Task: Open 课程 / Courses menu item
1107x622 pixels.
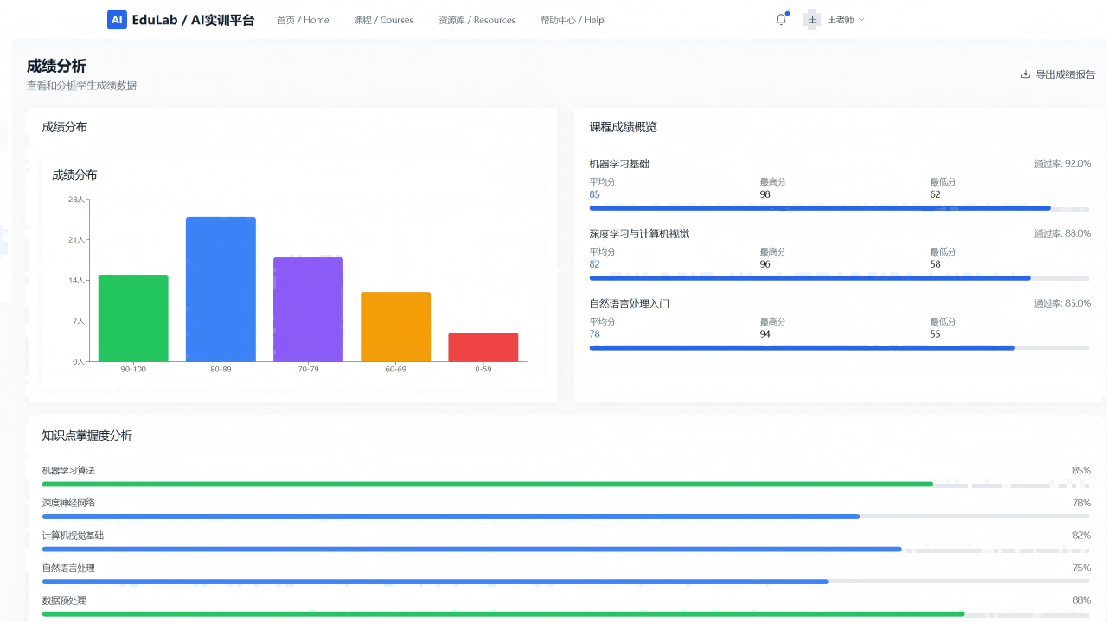Action: click(x=383, y=20)
